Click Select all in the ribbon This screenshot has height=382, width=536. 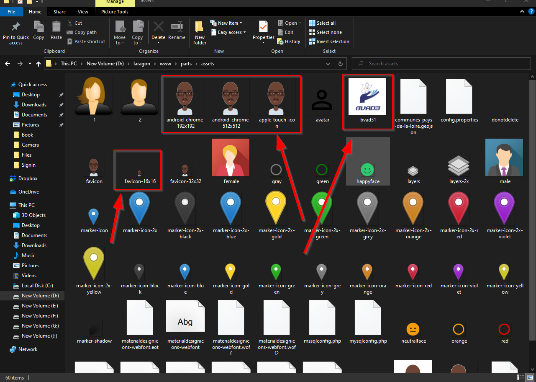pyautogui.click(x=322, y=23)
